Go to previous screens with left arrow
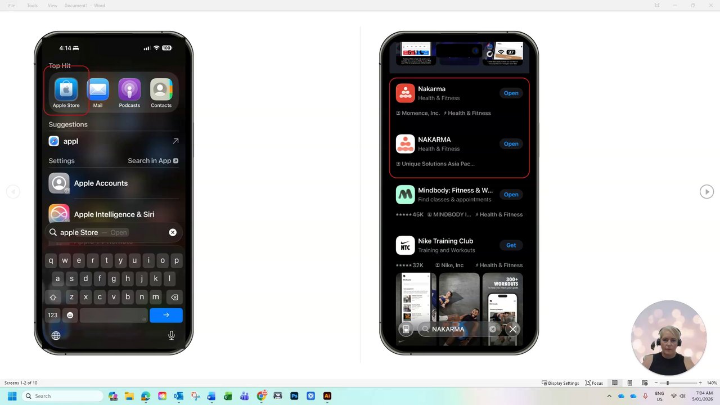This screenshot has height=405, width=720. pyautogui.click(x=13, y=192)
